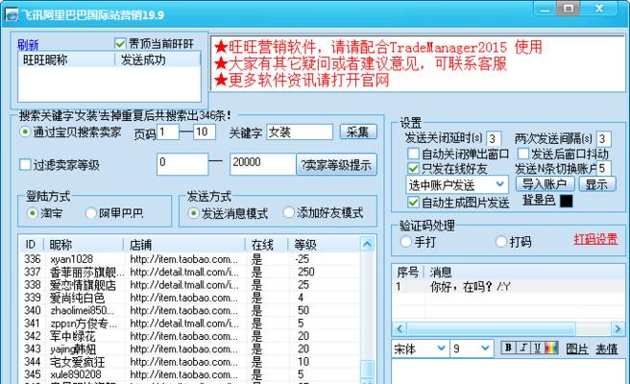The width and height of the screenshot is (630, 384).
Task: Click message list left scroll arrow
Action: point(399,329)
